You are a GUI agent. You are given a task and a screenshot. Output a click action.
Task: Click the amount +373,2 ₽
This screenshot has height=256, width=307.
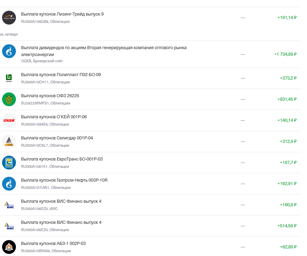[288, 78]
